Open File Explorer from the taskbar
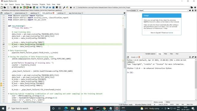 pos(72,108)
